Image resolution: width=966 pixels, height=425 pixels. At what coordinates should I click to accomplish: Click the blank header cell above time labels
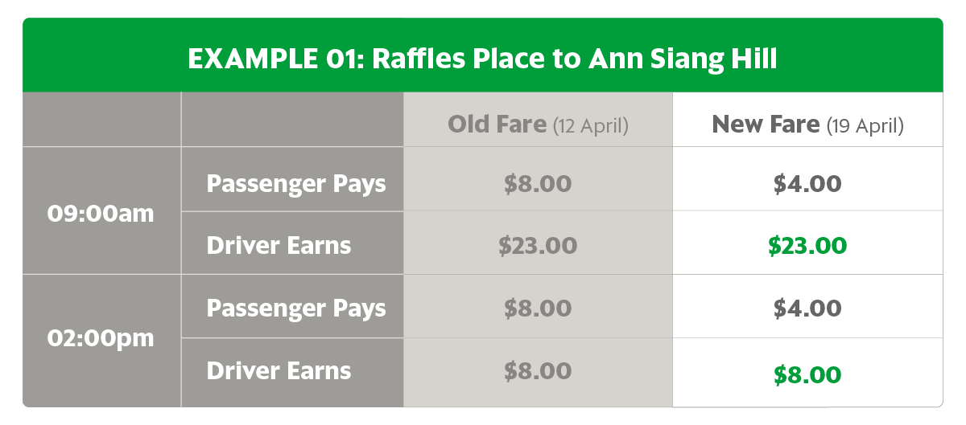click(x=101, y=120)
